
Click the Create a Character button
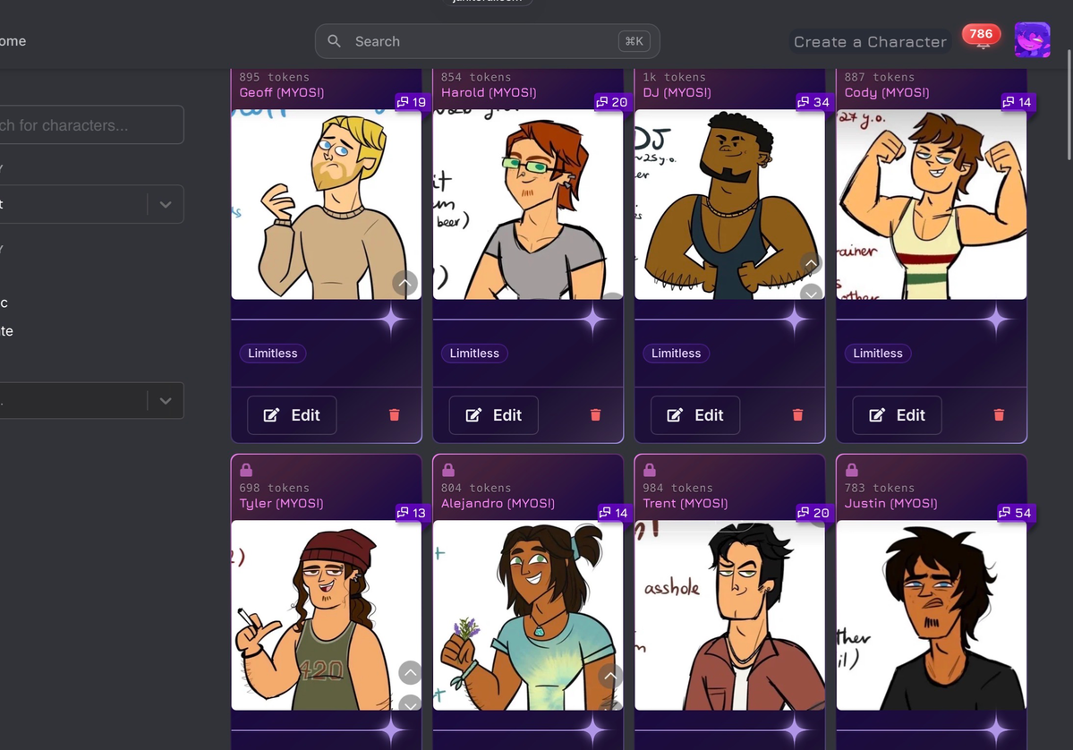870,42
